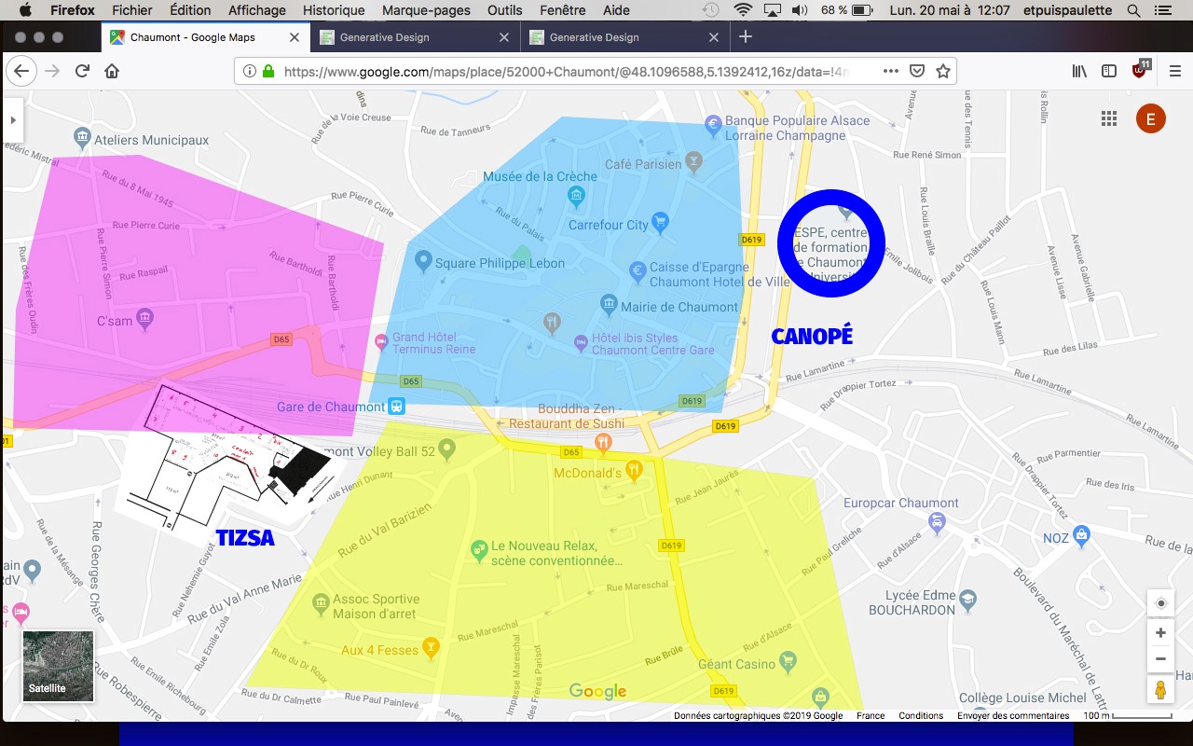Save page to Pocket
The width and height of the screenshot is (1193, 746).
[x=917, y=71]
